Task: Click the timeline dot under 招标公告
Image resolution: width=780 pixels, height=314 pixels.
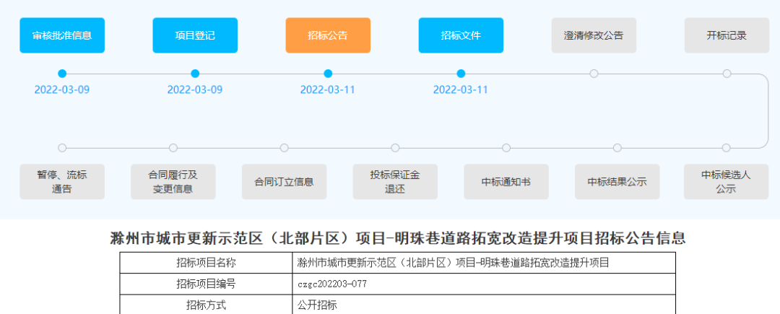Action: click(x=328, y=74)
